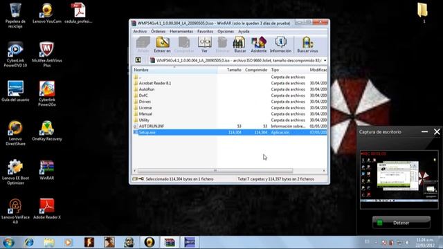Select the Setup.exe file row

coord(230,132)
